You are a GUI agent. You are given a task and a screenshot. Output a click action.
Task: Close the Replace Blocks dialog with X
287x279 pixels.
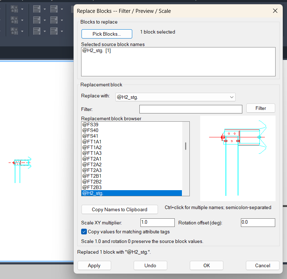pyautogui.click(x=275, y=11)
